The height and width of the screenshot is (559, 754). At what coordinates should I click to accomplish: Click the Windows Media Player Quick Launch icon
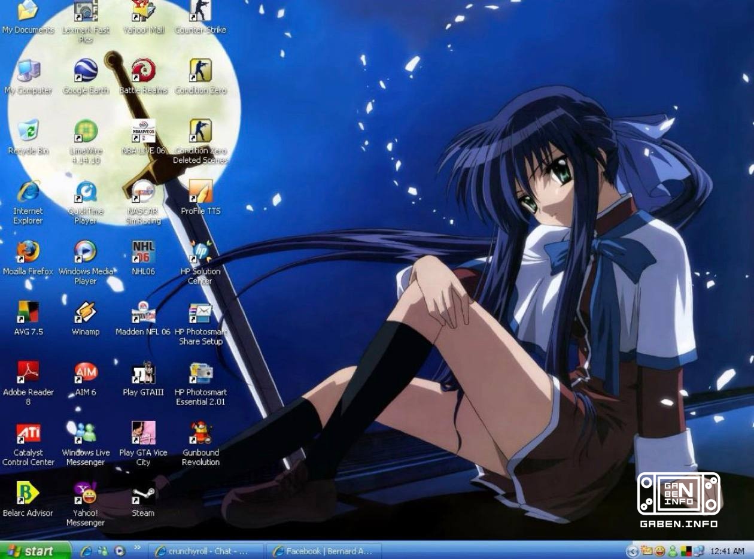(120, 551)
